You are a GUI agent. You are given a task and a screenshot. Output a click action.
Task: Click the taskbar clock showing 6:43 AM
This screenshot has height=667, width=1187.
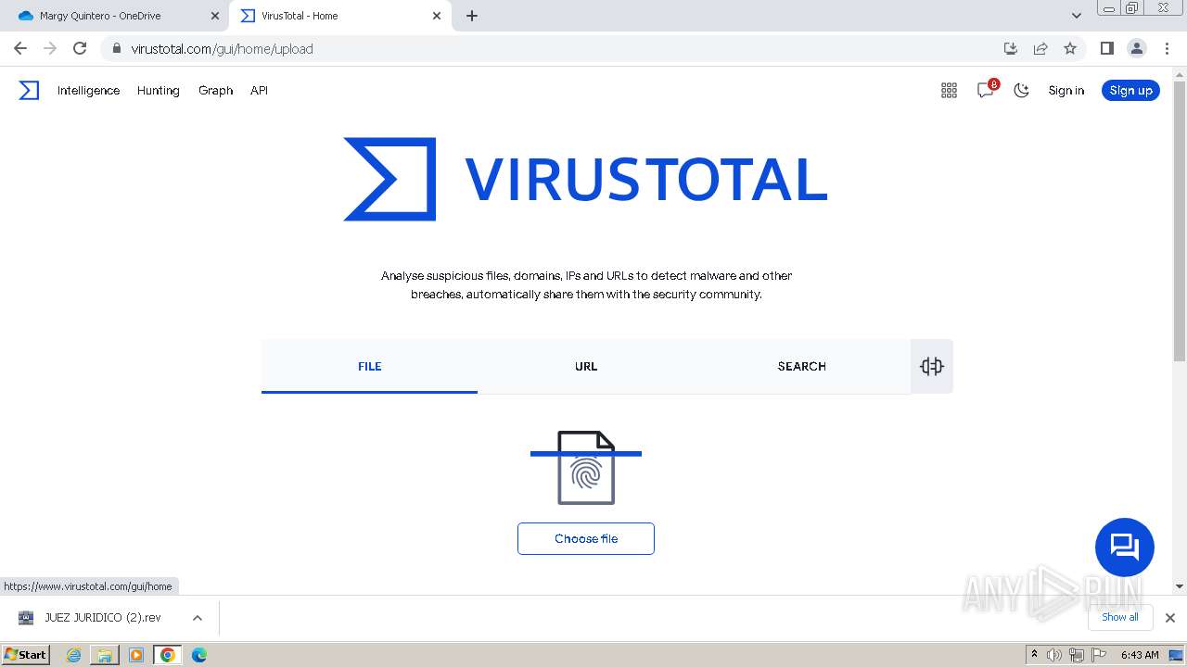coord(1140,655)
